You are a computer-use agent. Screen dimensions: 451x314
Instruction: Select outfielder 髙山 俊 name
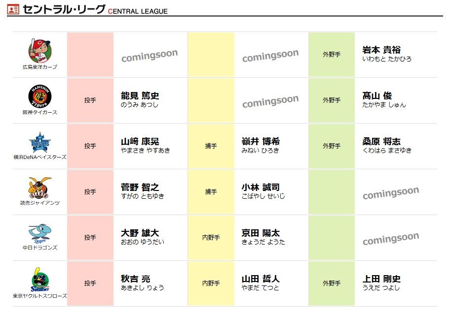377,95
